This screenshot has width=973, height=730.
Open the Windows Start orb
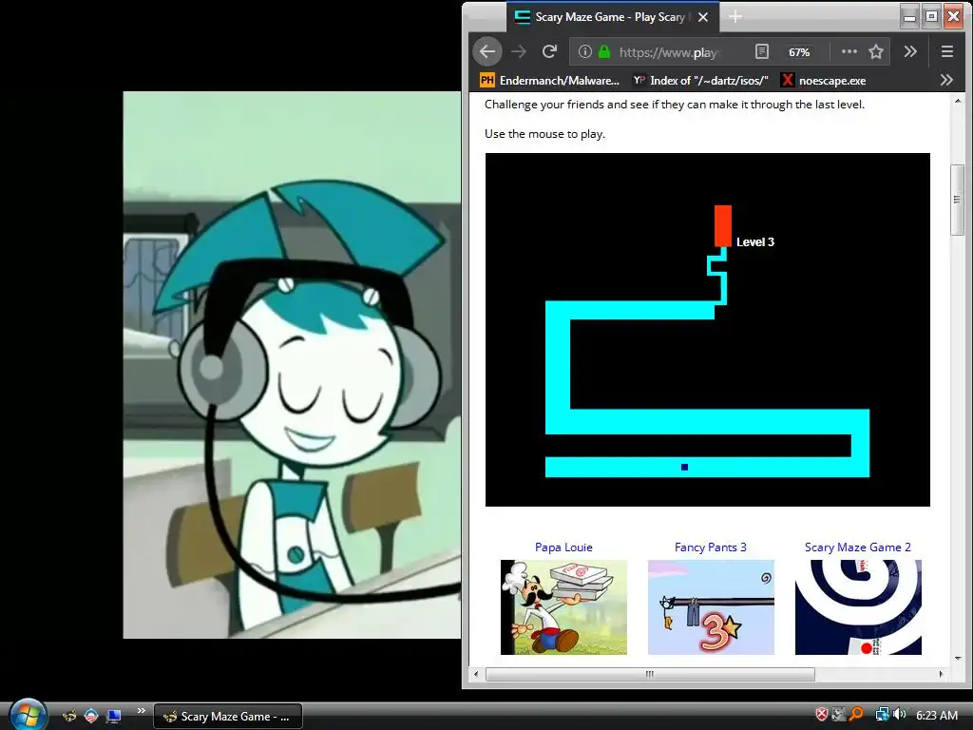tap(28, 715)
